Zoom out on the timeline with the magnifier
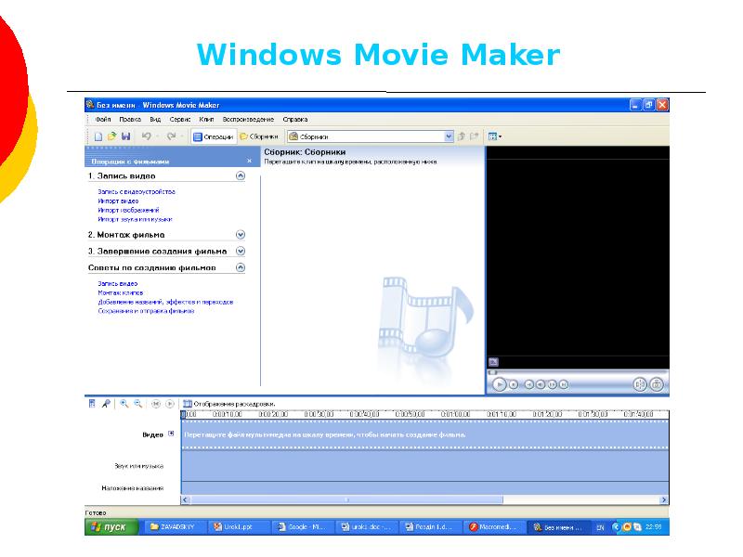Image resolution: width=743 pixels, height=557 pixels. [137, 404]
